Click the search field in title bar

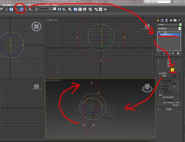157,2
